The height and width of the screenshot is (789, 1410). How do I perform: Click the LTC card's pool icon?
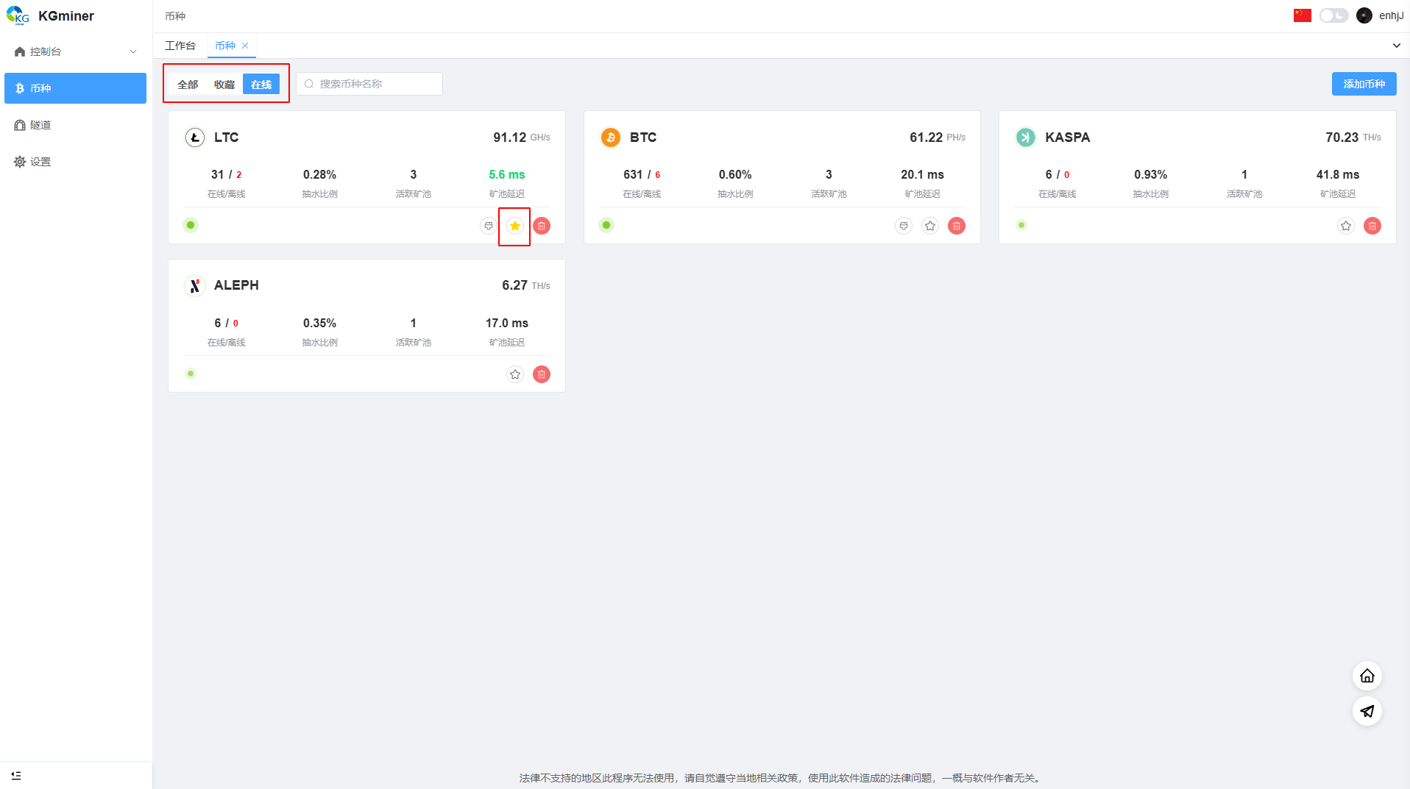pyautogui.click(x=488, y=226)
